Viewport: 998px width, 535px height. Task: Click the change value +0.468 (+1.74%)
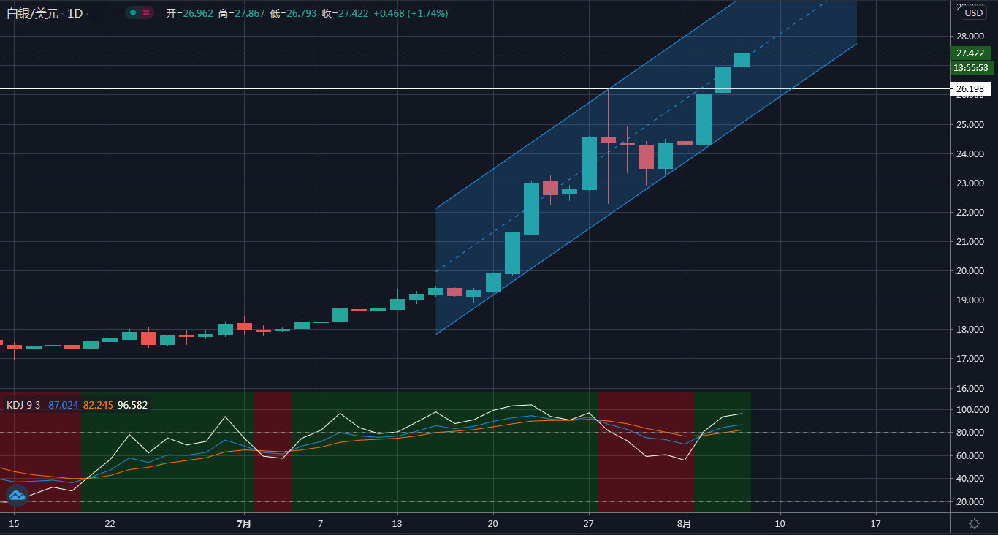[x=411, y=13]
